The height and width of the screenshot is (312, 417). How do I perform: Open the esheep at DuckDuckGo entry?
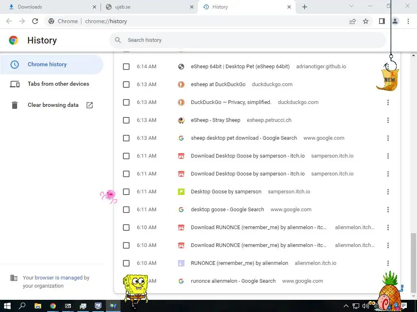(218, 84)
